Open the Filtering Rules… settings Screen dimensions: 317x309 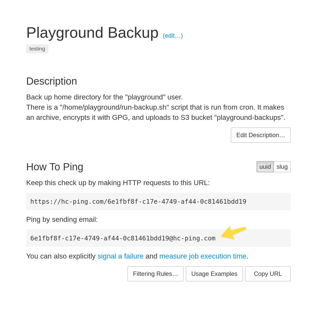(x=155, y=274)
